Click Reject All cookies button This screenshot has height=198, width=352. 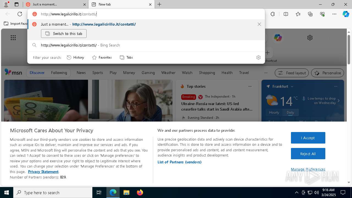coord(308,154)
